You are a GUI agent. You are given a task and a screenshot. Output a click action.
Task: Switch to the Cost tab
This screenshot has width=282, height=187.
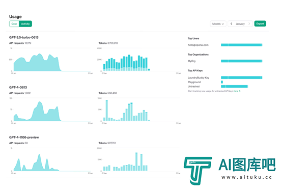pos(14,24)
